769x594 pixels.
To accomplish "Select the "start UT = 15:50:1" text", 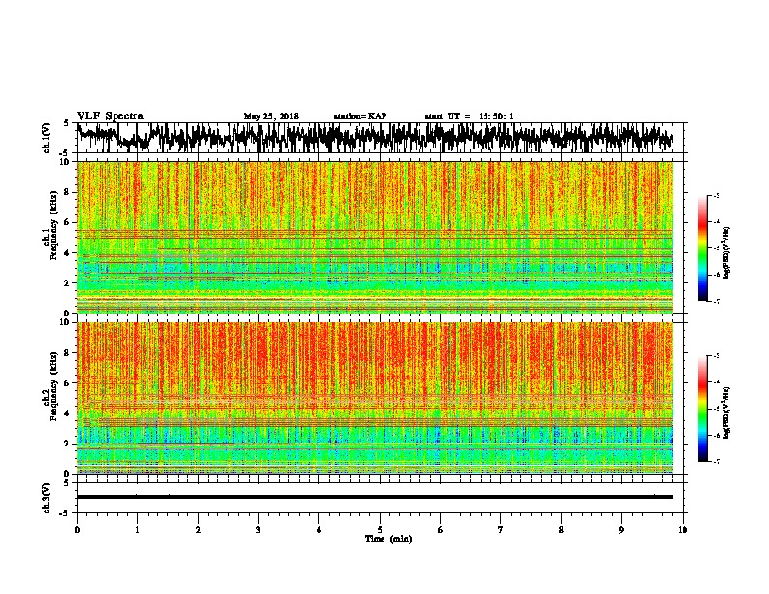I will coord(469,116).
